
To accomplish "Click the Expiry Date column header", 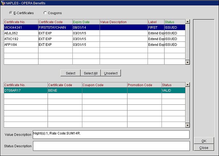I will point(85,22).
